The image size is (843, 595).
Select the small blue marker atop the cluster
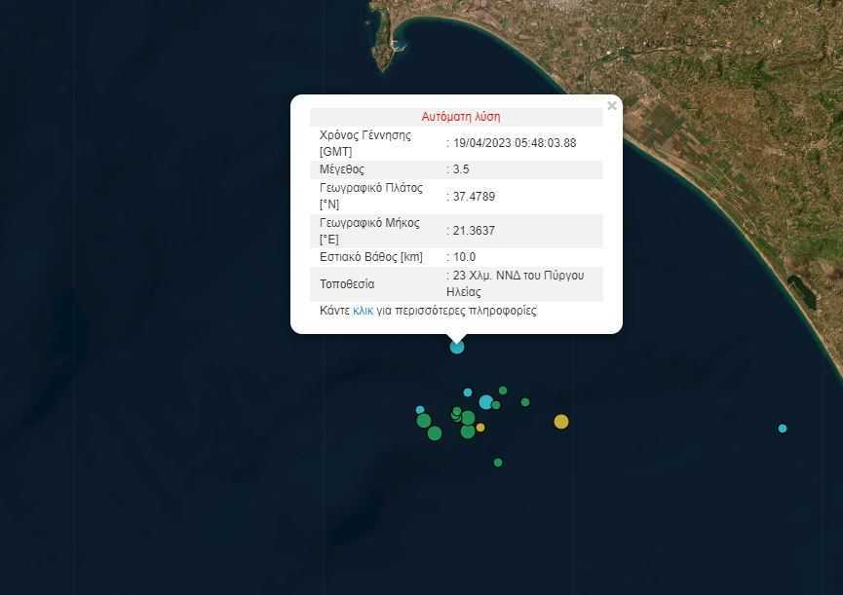[468, 392]
